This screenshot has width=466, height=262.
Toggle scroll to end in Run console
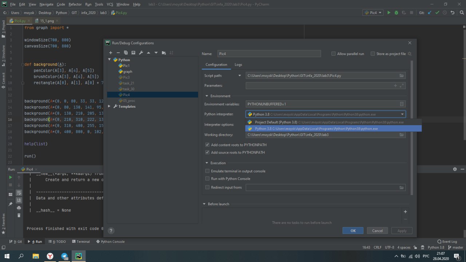[19, 200]
